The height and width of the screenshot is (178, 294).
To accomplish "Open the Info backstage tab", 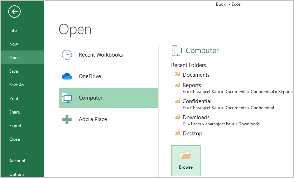I will (x=23, y=30).
